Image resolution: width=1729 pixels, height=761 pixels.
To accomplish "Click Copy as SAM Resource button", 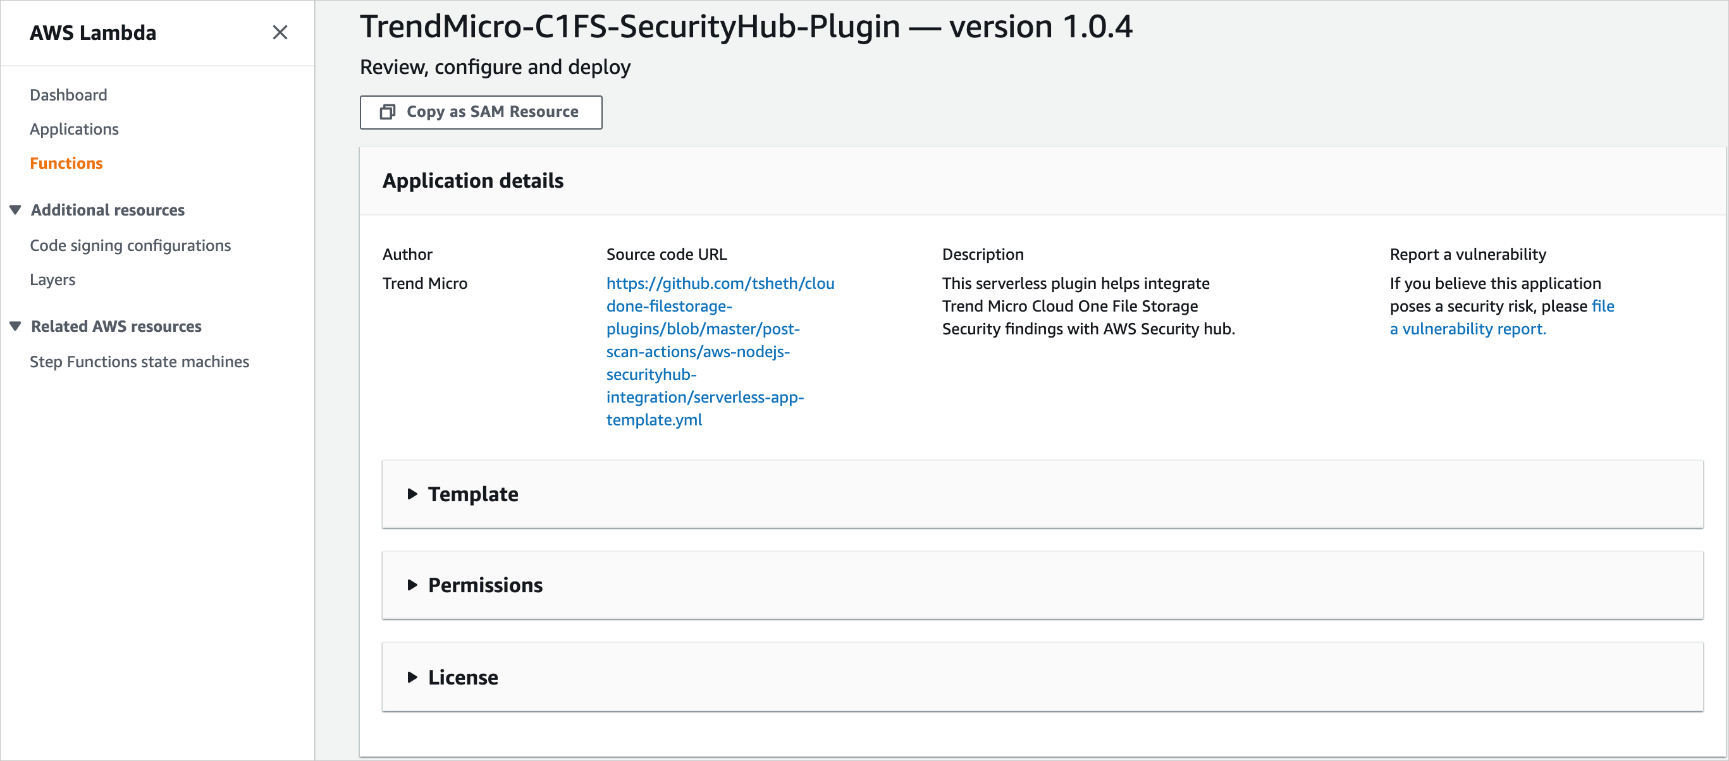I will (x=481, y=112).
